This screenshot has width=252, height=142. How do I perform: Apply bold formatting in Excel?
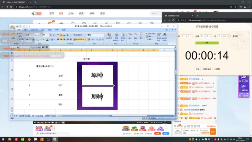click(x=27, y=39)
